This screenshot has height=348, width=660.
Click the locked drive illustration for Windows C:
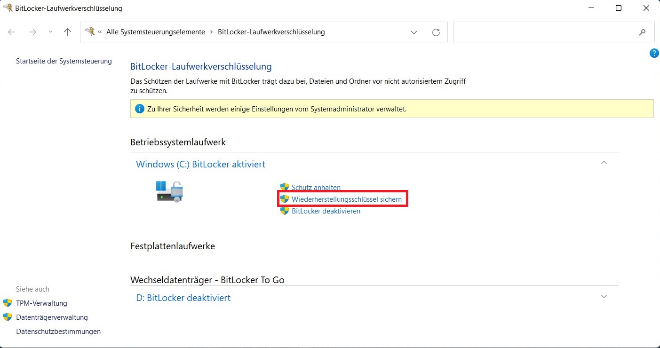[x=169, y=191]
